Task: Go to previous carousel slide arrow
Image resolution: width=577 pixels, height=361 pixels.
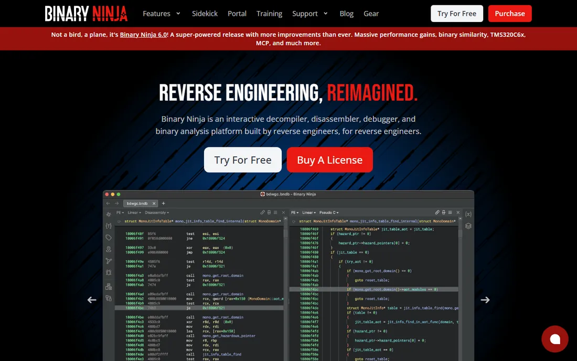Action: click(x=92, y=300)
